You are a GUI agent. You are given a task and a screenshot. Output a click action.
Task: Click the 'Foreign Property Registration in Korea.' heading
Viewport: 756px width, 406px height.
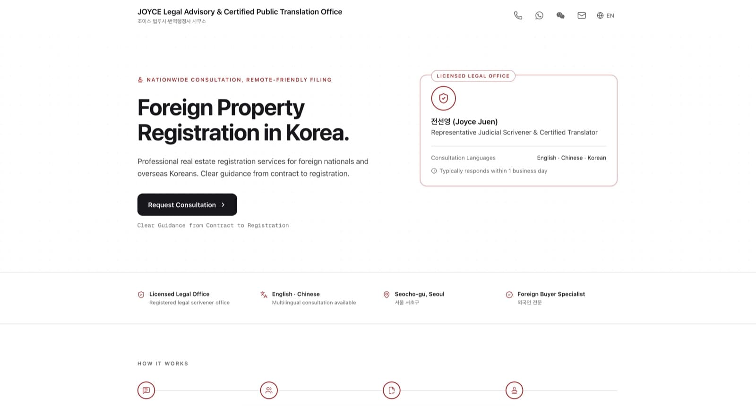(243, 120)
